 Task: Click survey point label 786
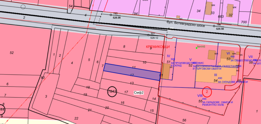(x=219, y=25)
